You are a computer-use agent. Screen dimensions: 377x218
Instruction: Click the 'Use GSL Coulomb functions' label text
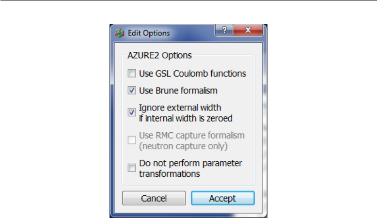192,74
